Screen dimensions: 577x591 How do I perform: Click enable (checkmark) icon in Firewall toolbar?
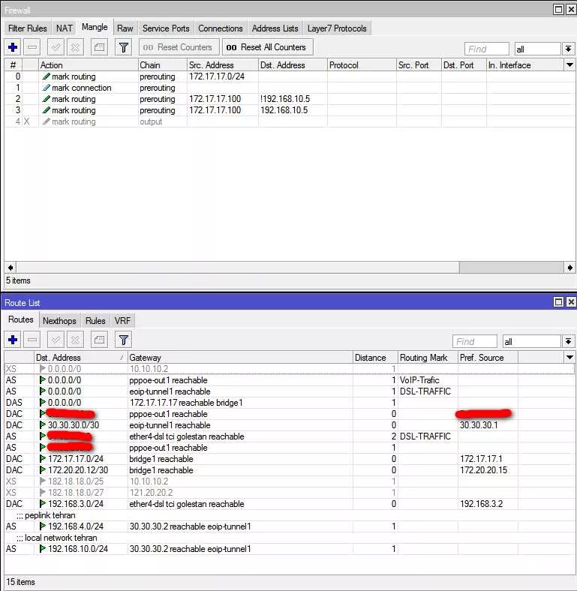(56, 47)
